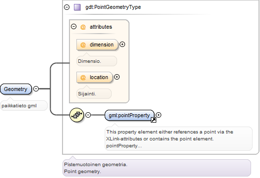The image size is (260, 178).
Task: Expand the location attribute details
Action: point(117,77)
